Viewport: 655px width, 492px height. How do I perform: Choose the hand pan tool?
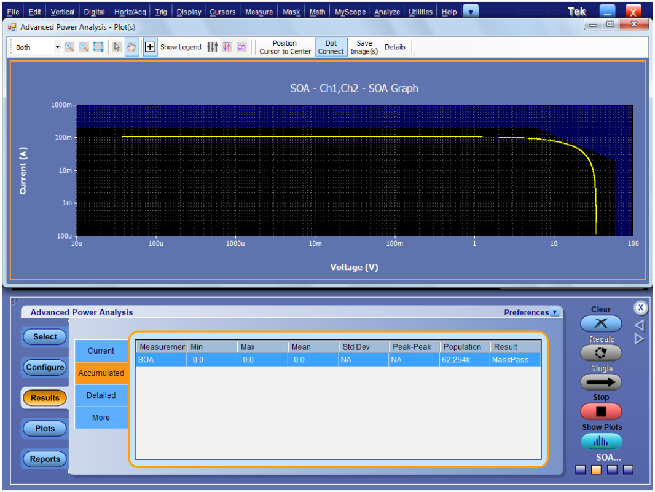tap(131, 47)
